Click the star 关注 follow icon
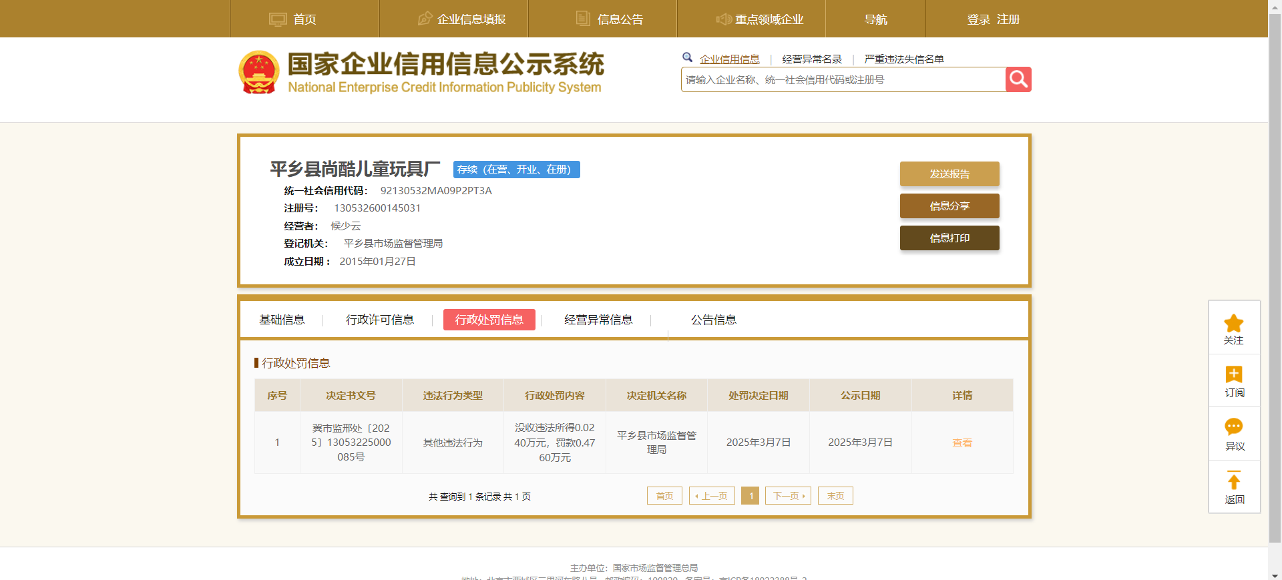Image resolution: width=1282 pixels, height=580 pixels. point(1233,324)
